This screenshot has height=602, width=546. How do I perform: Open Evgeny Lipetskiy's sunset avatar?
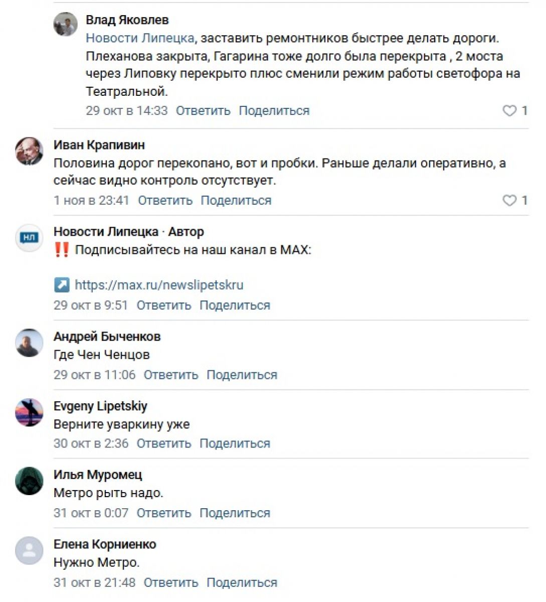tap(29, 412)
